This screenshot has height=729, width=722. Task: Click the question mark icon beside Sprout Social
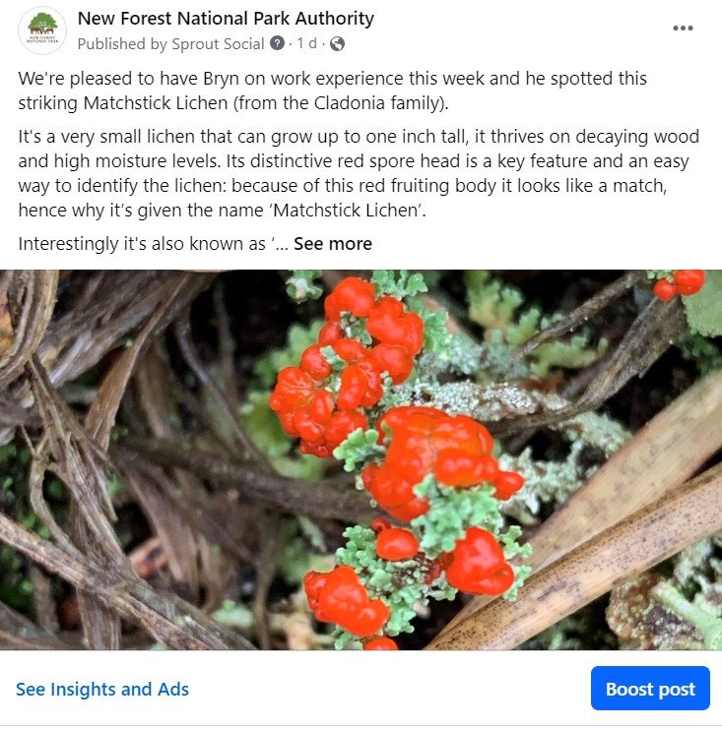(278, 43)
